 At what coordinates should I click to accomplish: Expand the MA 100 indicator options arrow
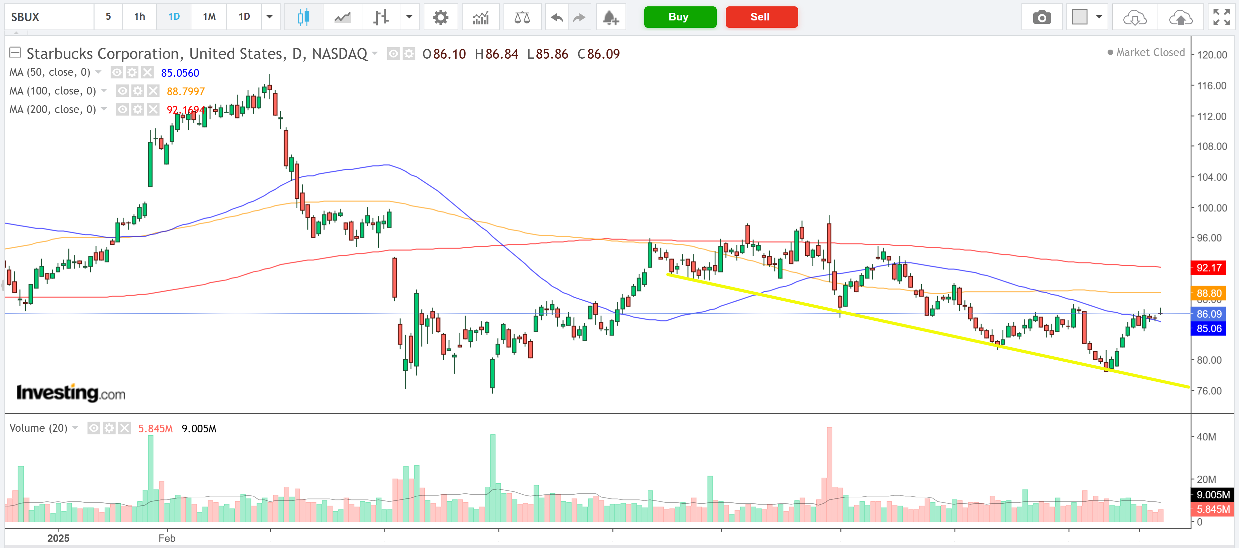point(104,91)
